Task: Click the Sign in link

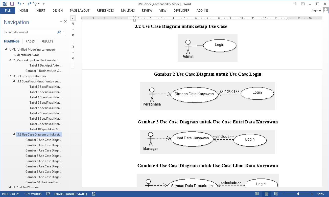Action: tap(316, 10)
